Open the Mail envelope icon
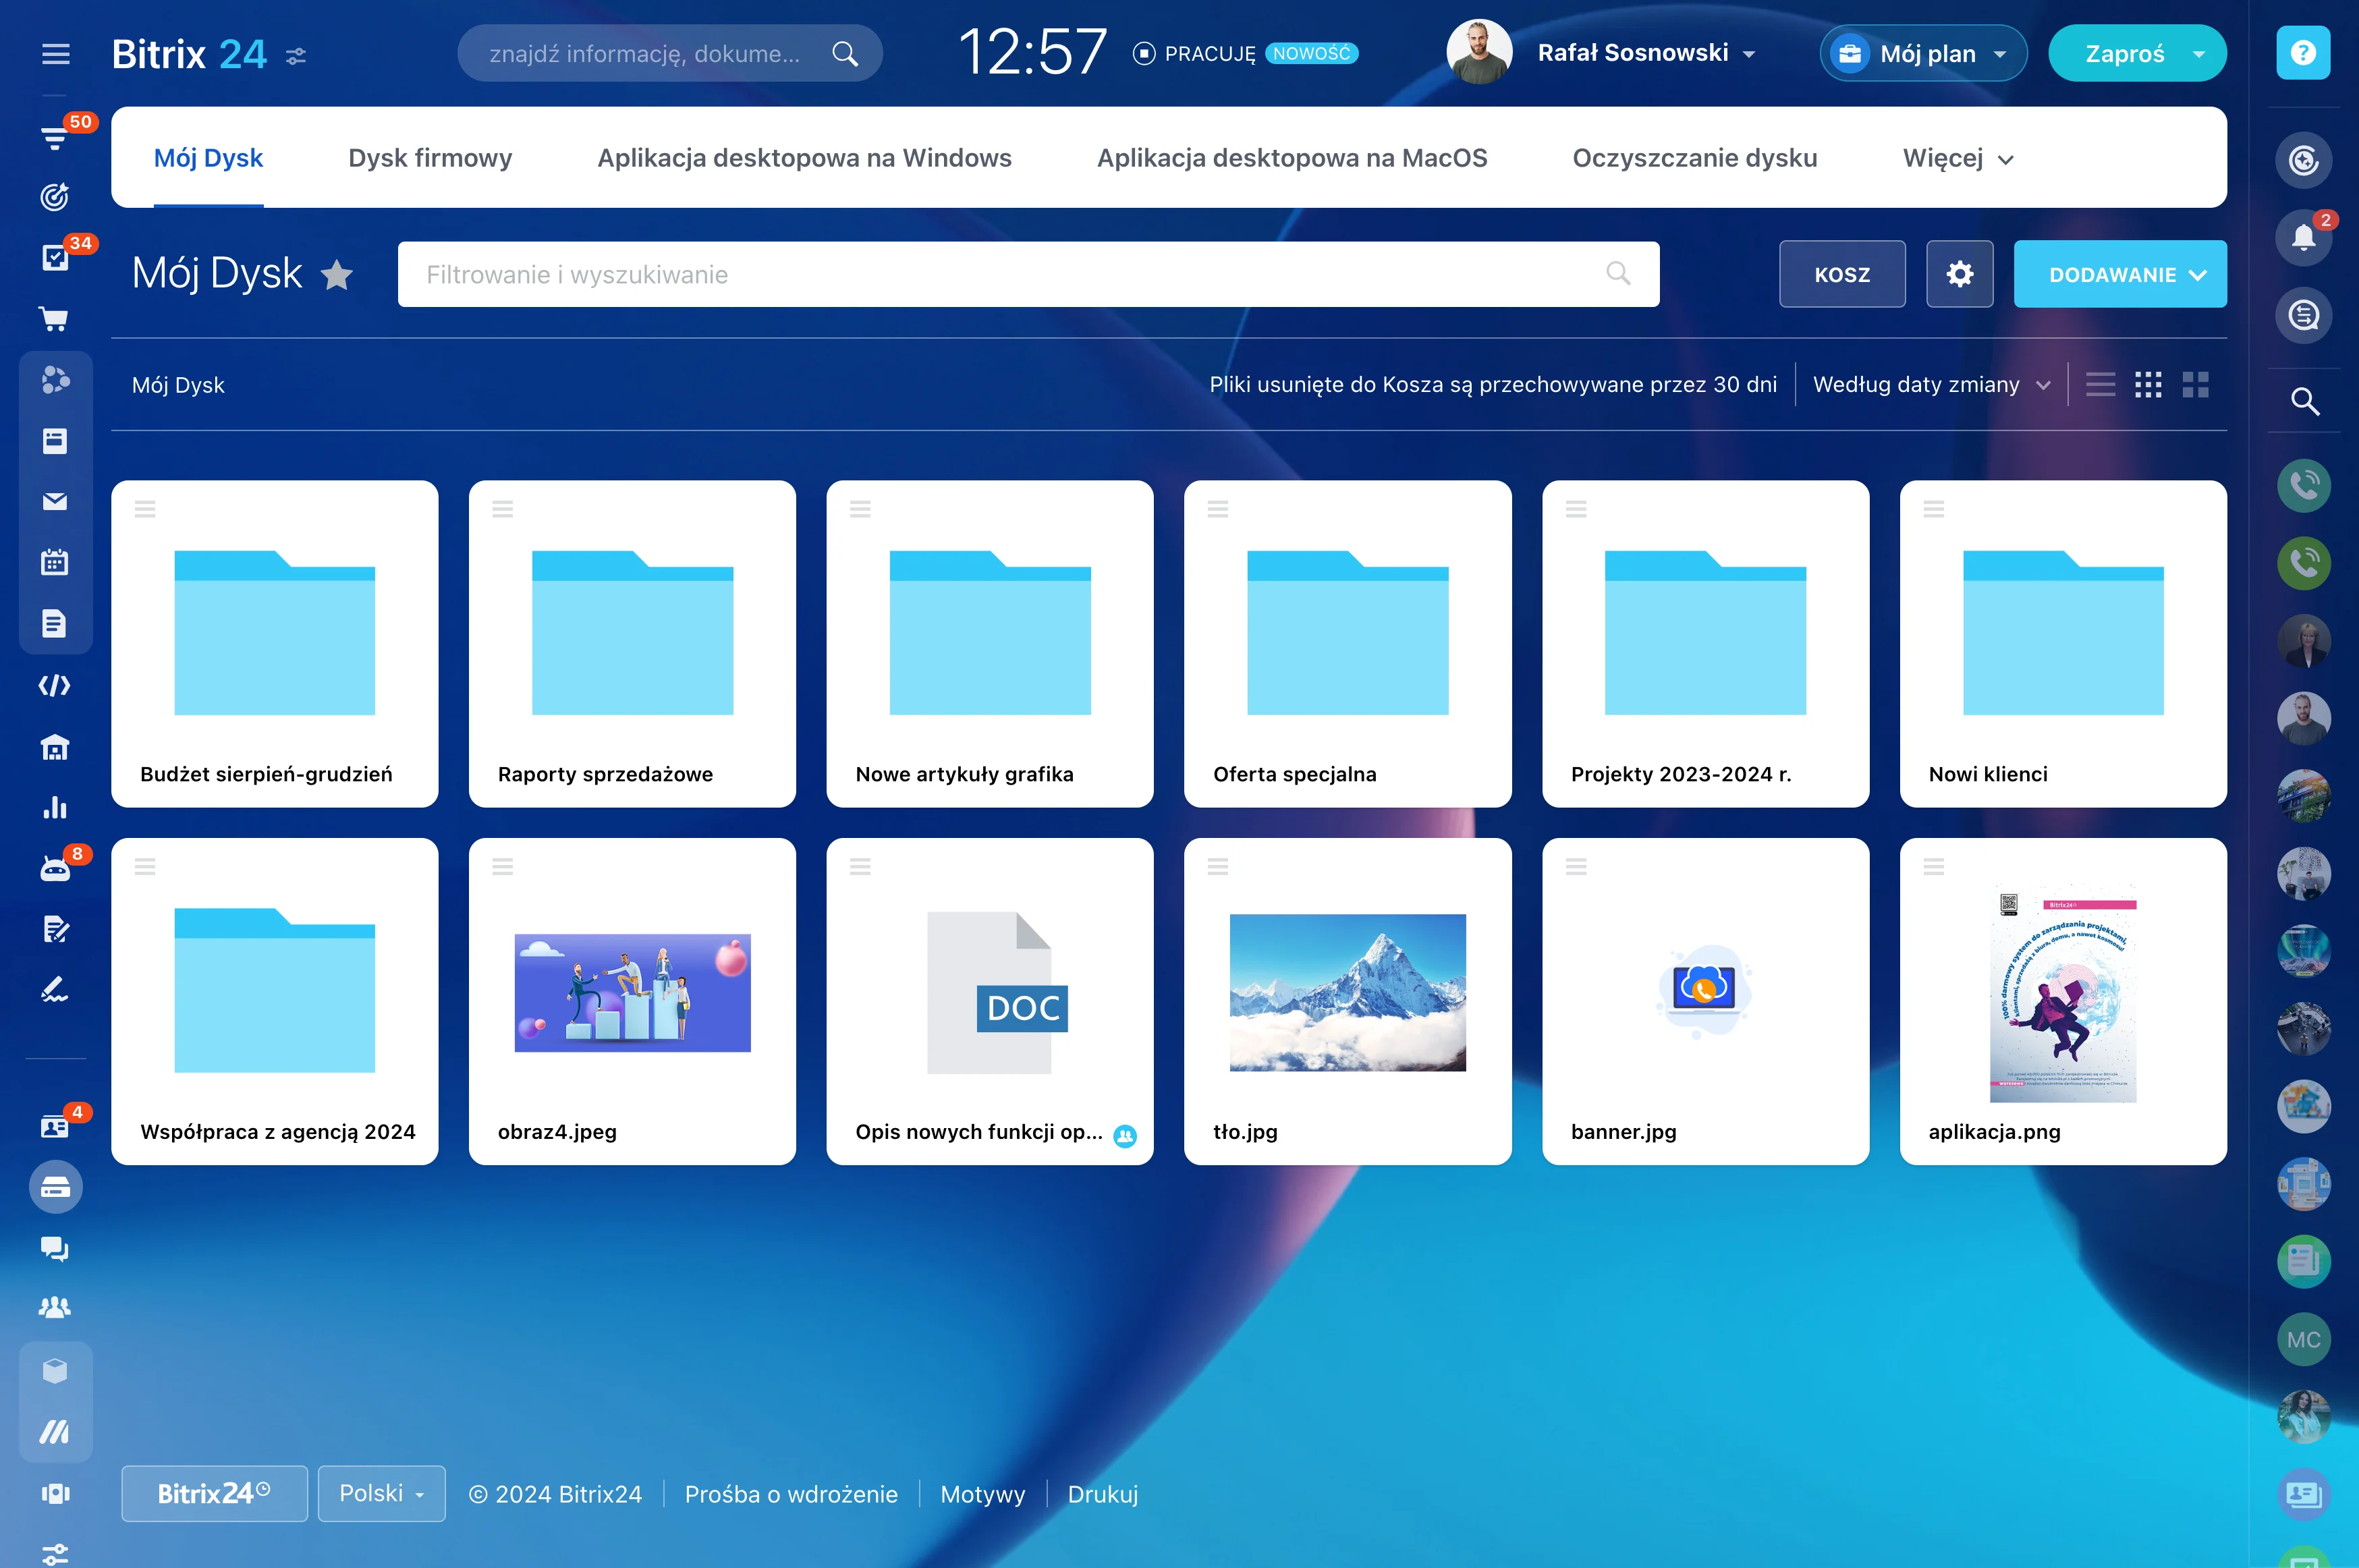The image size is (2359, 1568). click(x=55, y=502)
